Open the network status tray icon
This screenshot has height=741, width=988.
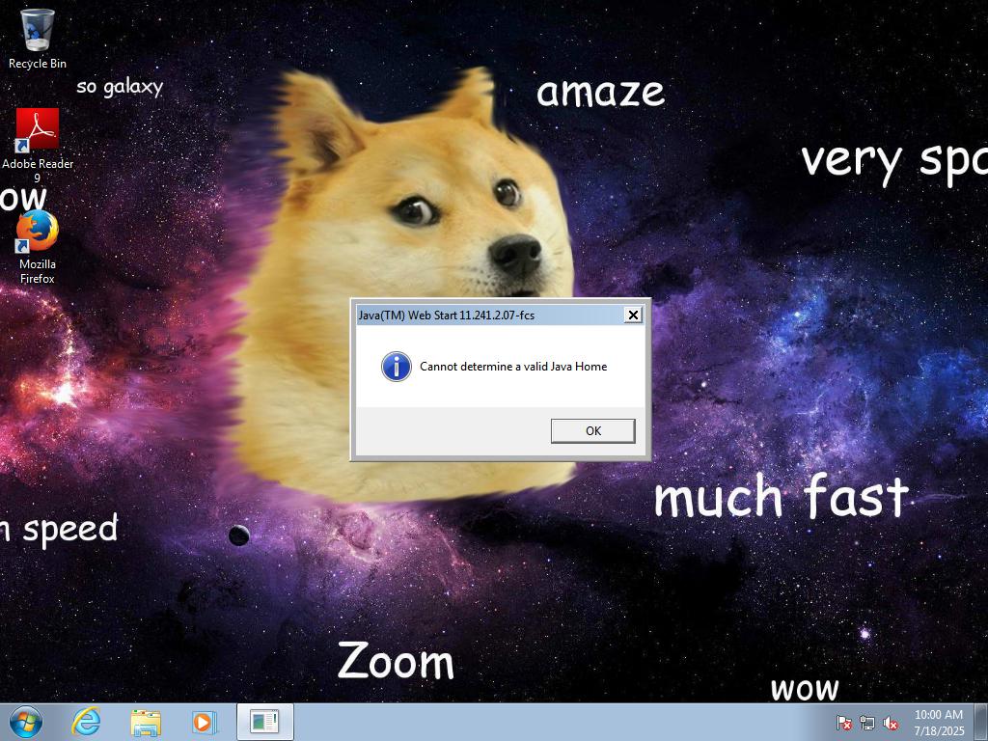(867, 723)
